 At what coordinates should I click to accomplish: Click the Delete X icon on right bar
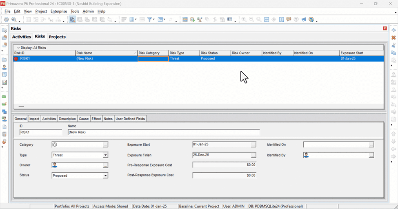pyautogui.click(x=394, y=38)
